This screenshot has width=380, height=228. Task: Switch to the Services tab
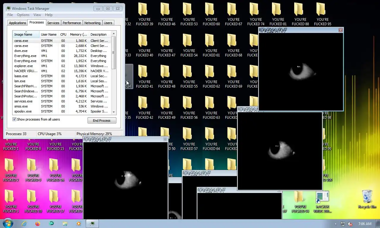53,23
